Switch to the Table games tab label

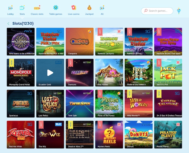point(56,14)
